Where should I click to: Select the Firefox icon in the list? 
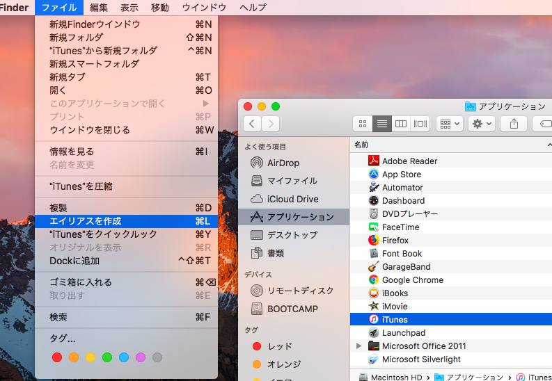click(374, 240)
